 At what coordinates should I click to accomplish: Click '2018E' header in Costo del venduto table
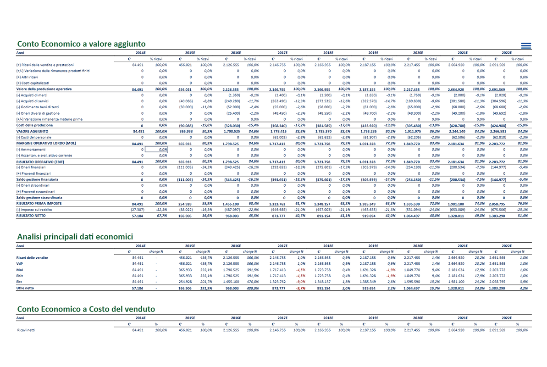(x=328, y=318)
